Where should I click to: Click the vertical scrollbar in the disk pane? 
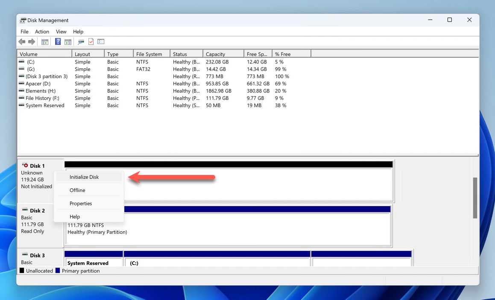pos(475,198)
